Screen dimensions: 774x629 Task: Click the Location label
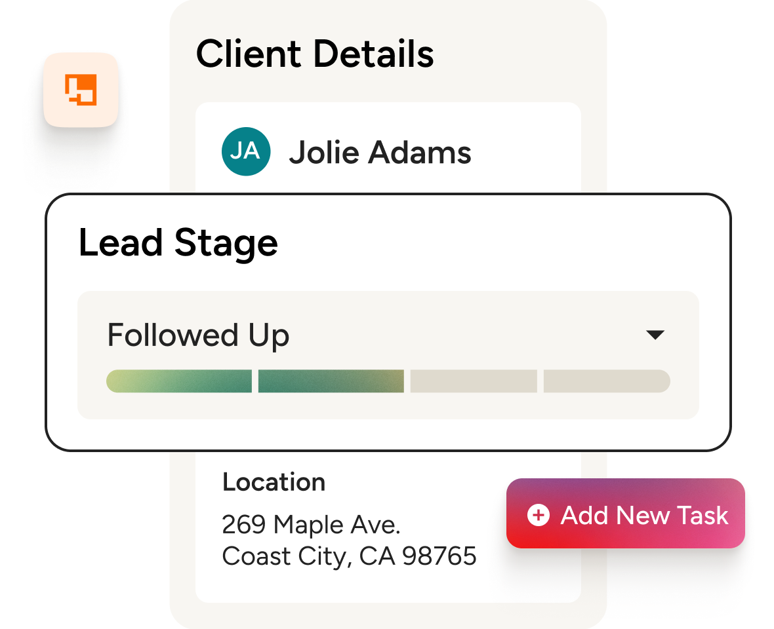274,482
